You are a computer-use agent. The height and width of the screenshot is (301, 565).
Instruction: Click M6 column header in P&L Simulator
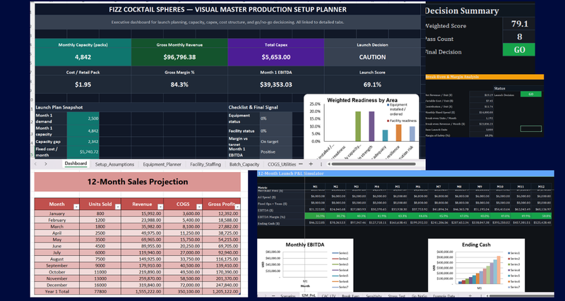click(417, 187)
